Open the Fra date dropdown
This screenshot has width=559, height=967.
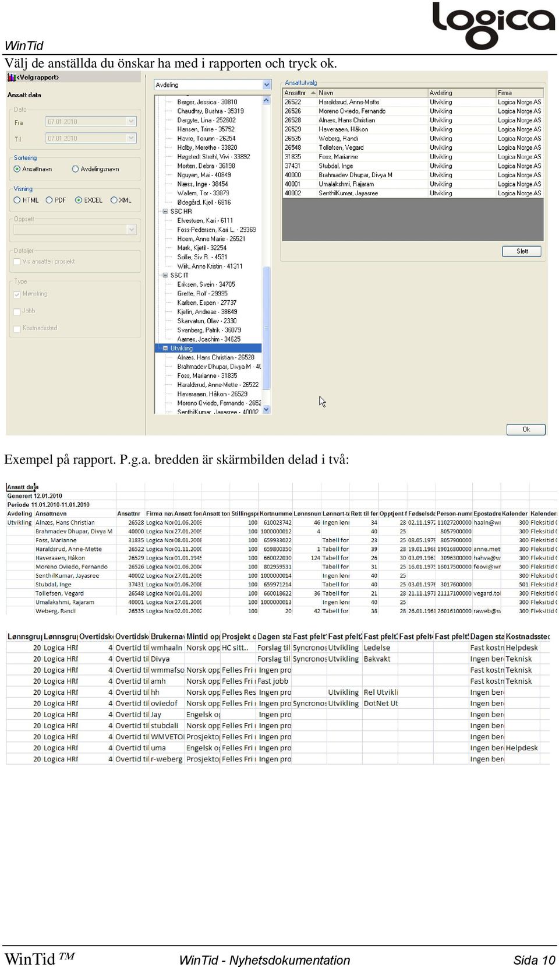(x=131, y=122)
